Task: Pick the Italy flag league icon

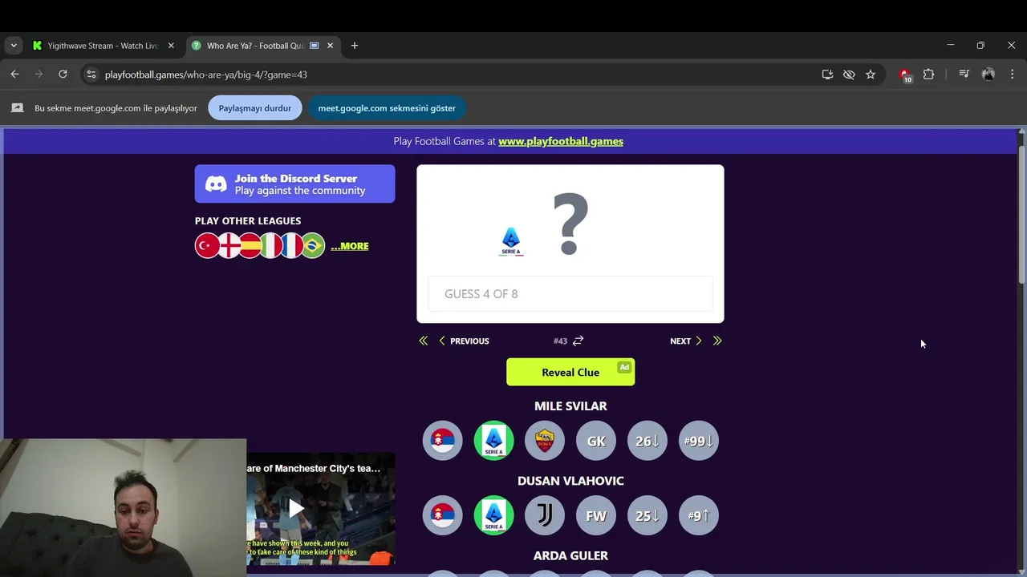Action: tap(271, 246)
